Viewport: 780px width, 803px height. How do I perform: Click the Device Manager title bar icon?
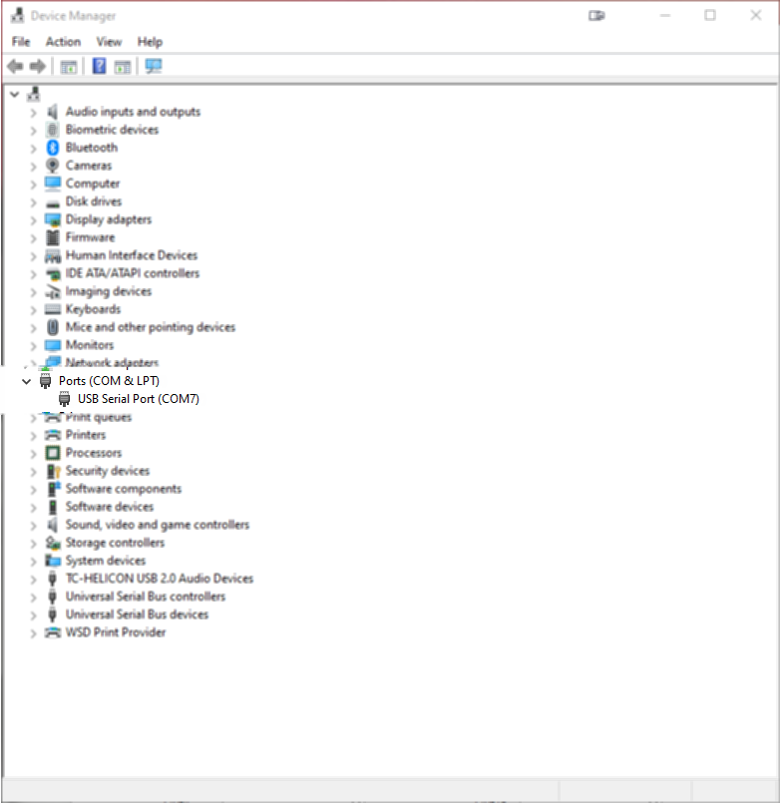pos(17,15)
